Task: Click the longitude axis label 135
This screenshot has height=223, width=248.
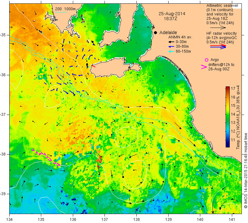Action: pyautogui.click(x=41, y=219)
